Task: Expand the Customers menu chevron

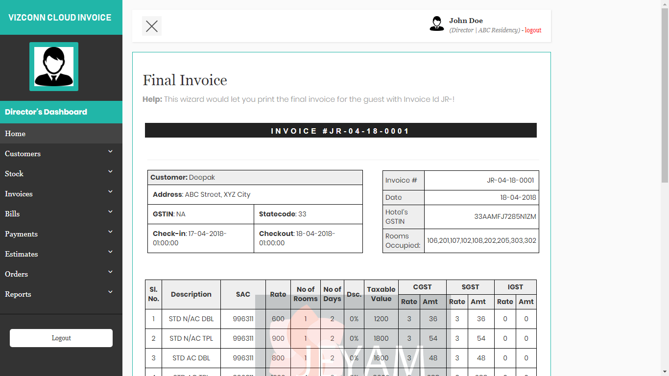Action: (110, 152)
